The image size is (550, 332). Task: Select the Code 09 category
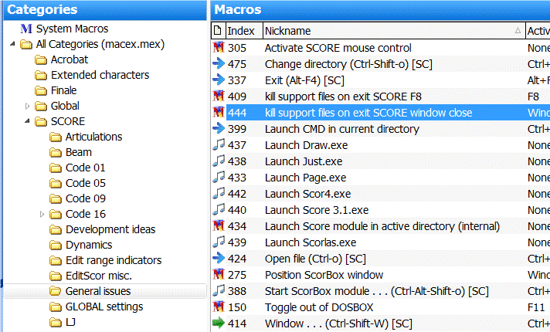(x=85, y=198)
